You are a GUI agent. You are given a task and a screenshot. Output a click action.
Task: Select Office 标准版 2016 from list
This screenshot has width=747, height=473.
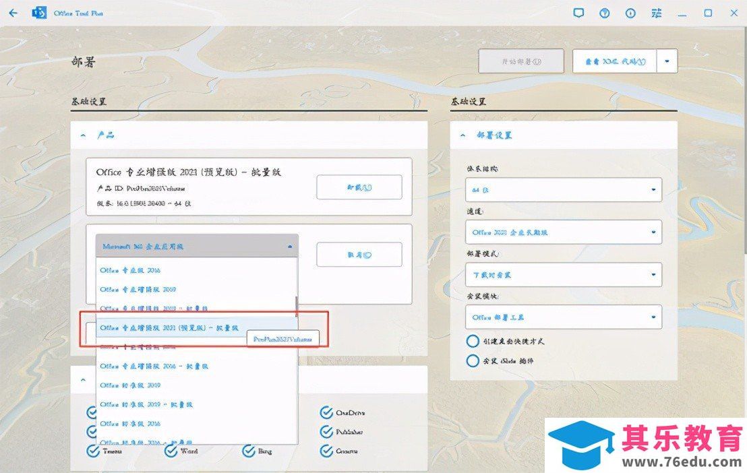click(197, 423)
